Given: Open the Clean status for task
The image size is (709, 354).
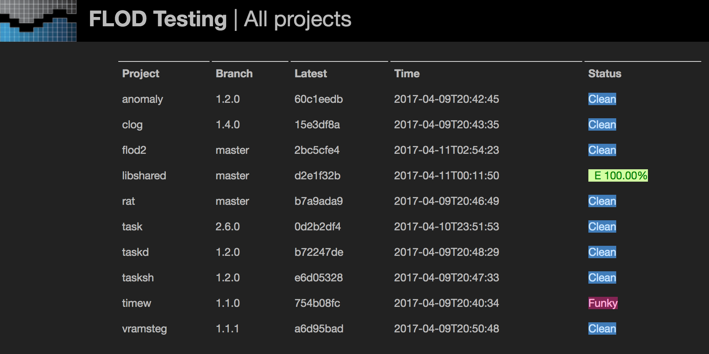Looking at the screenshot, I should tap(602, 226).
